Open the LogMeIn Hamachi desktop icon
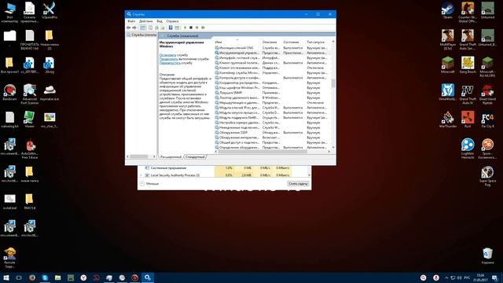Viewport: 503px width, 283px height. [468, 149]
